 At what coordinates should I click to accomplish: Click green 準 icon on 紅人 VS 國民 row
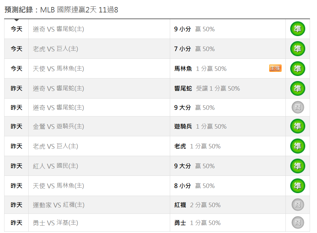[x=297, y=166]
